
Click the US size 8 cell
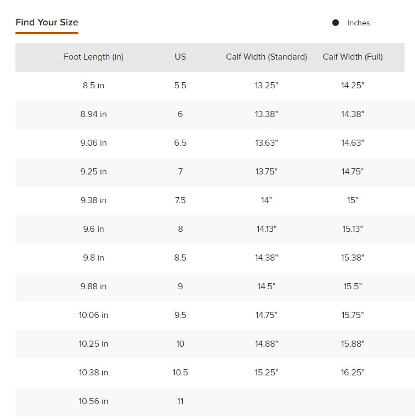[180, 229]
